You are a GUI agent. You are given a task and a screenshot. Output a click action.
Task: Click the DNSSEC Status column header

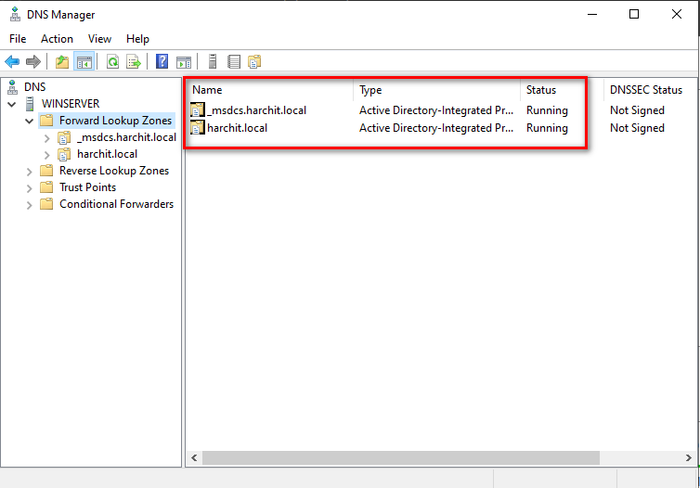coord(646,90)
